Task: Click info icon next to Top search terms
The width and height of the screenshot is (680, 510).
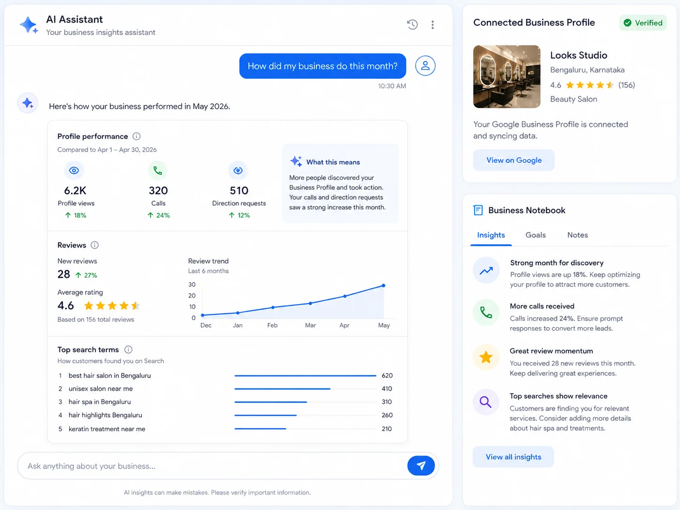Action: (x=128, y=349)
